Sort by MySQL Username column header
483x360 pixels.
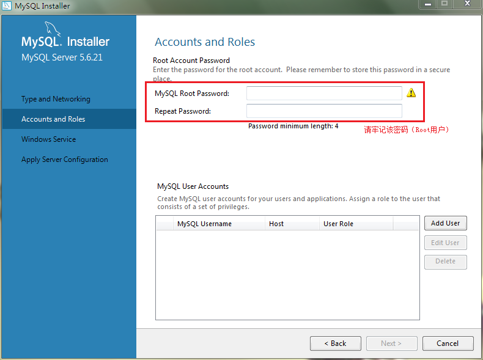coord(204,224)
